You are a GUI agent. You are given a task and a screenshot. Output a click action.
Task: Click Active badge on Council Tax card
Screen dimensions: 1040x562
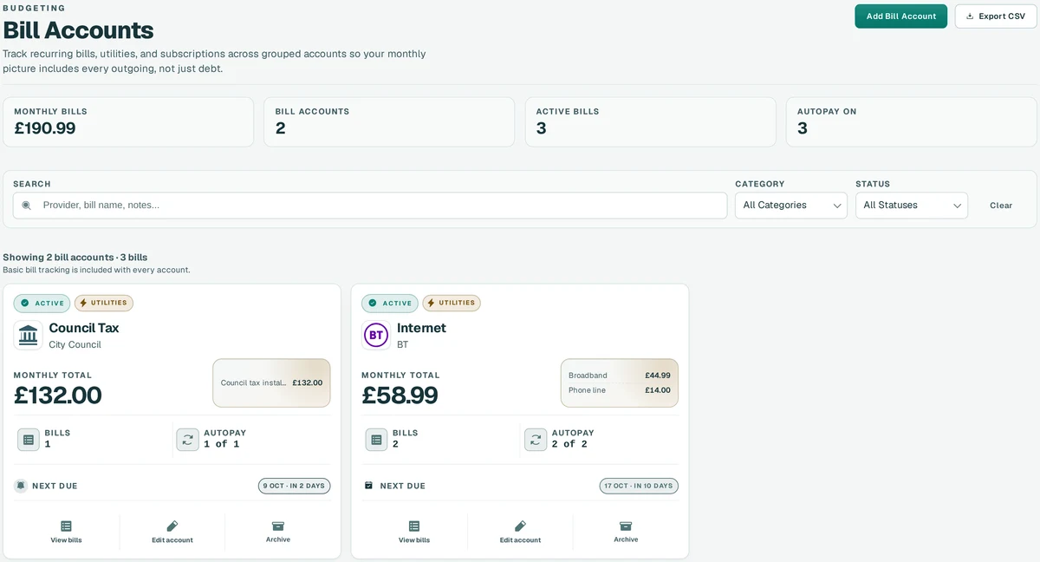42,304
